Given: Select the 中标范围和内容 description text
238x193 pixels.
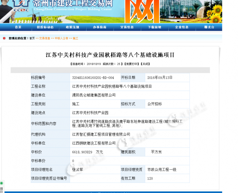Looking at the screenshot, I should 128,124.
